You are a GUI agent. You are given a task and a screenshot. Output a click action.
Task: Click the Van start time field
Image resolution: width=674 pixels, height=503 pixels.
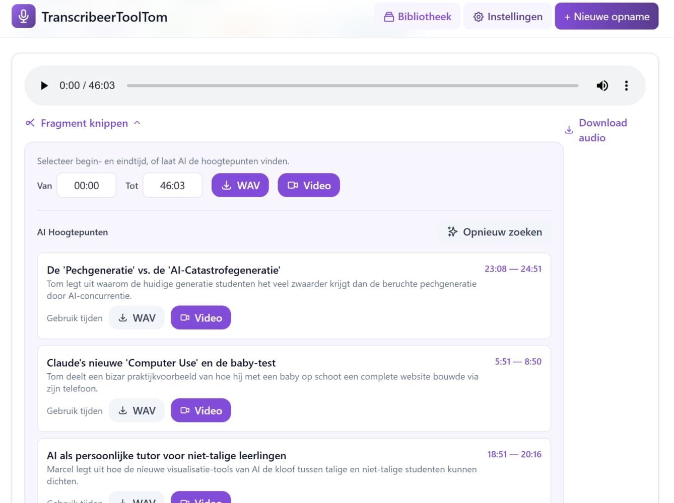point(87,186)
